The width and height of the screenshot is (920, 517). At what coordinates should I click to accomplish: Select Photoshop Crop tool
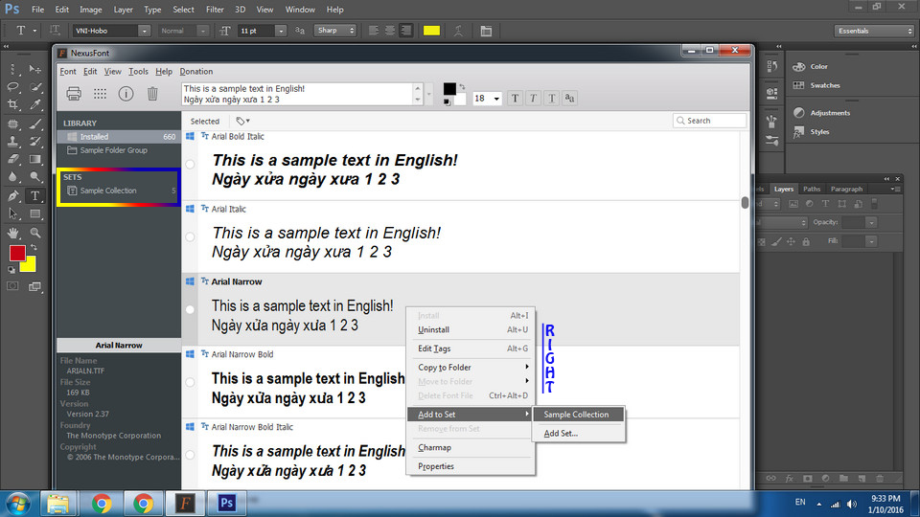pyautogui.click(x=12, y=104)
